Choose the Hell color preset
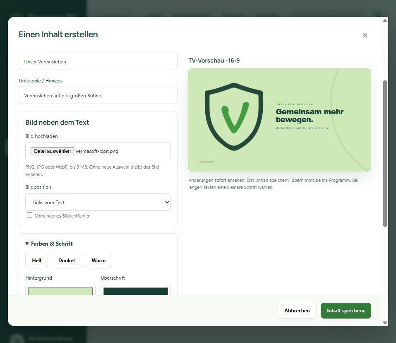 [x=36, y=260]
